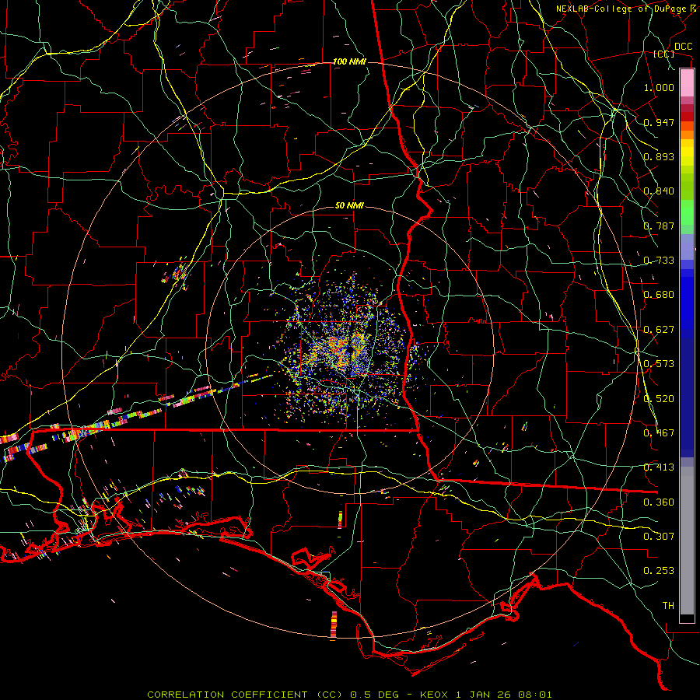Click the 0.680 scale value
The width and height of the screenshot is (700, 700).
(x=659, y=295)
